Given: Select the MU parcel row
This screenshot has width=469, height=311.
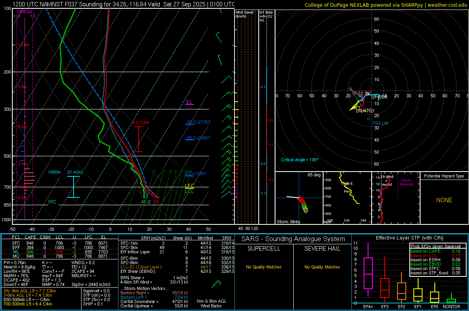Looking at the screenshot, I should coord(60,256).
